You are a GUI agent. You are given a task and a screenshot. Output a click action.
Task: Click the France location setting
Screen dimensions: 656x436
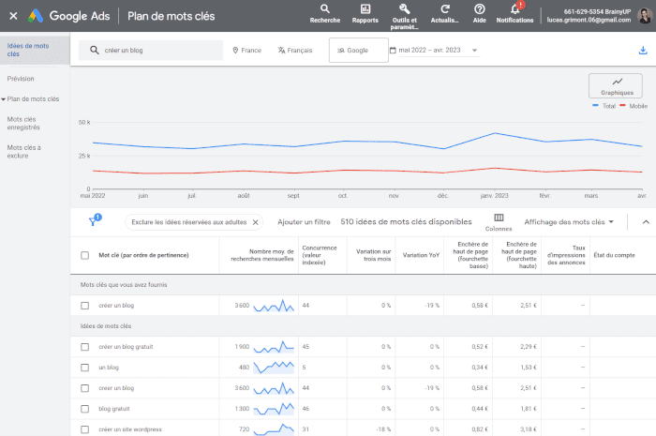pos(246,51)
